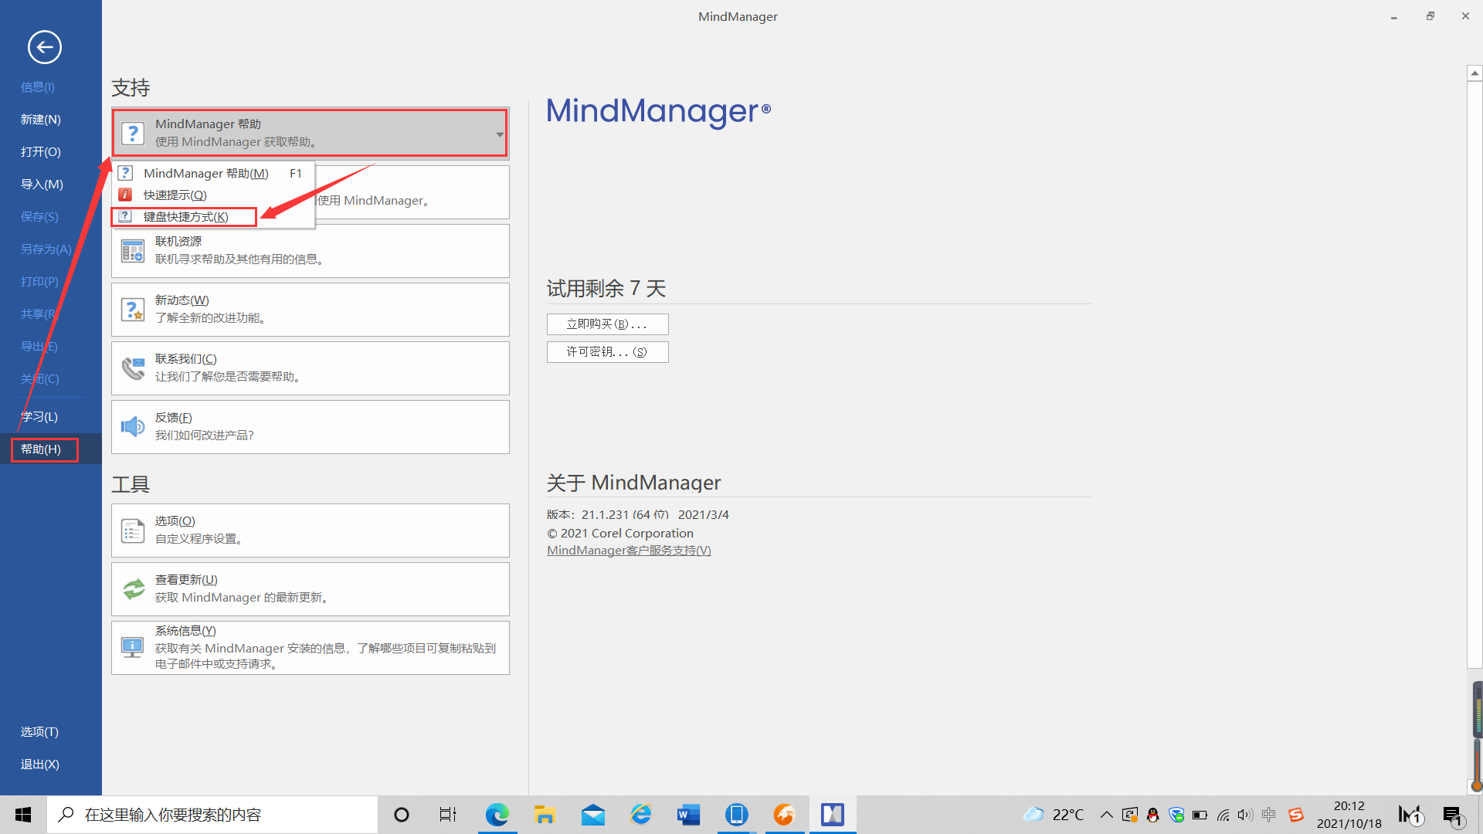The width and height of the screenshot is (1483, 834).
Task: Open the 学习(L) sidebar item
Action: (39, 417)
